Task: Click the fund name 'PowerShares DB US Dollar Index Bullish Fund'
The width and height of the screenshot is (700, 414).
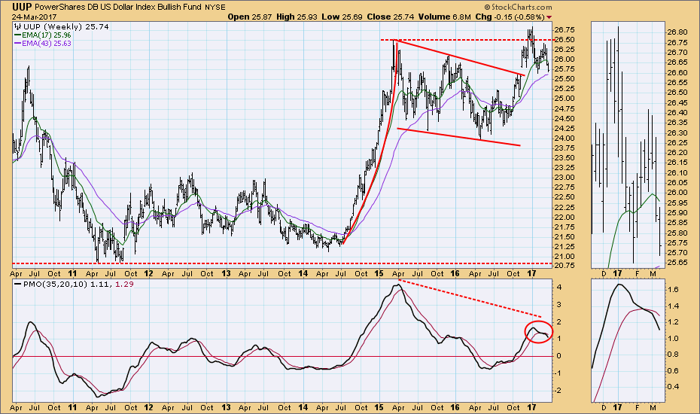Action: [x=117, y=7]
